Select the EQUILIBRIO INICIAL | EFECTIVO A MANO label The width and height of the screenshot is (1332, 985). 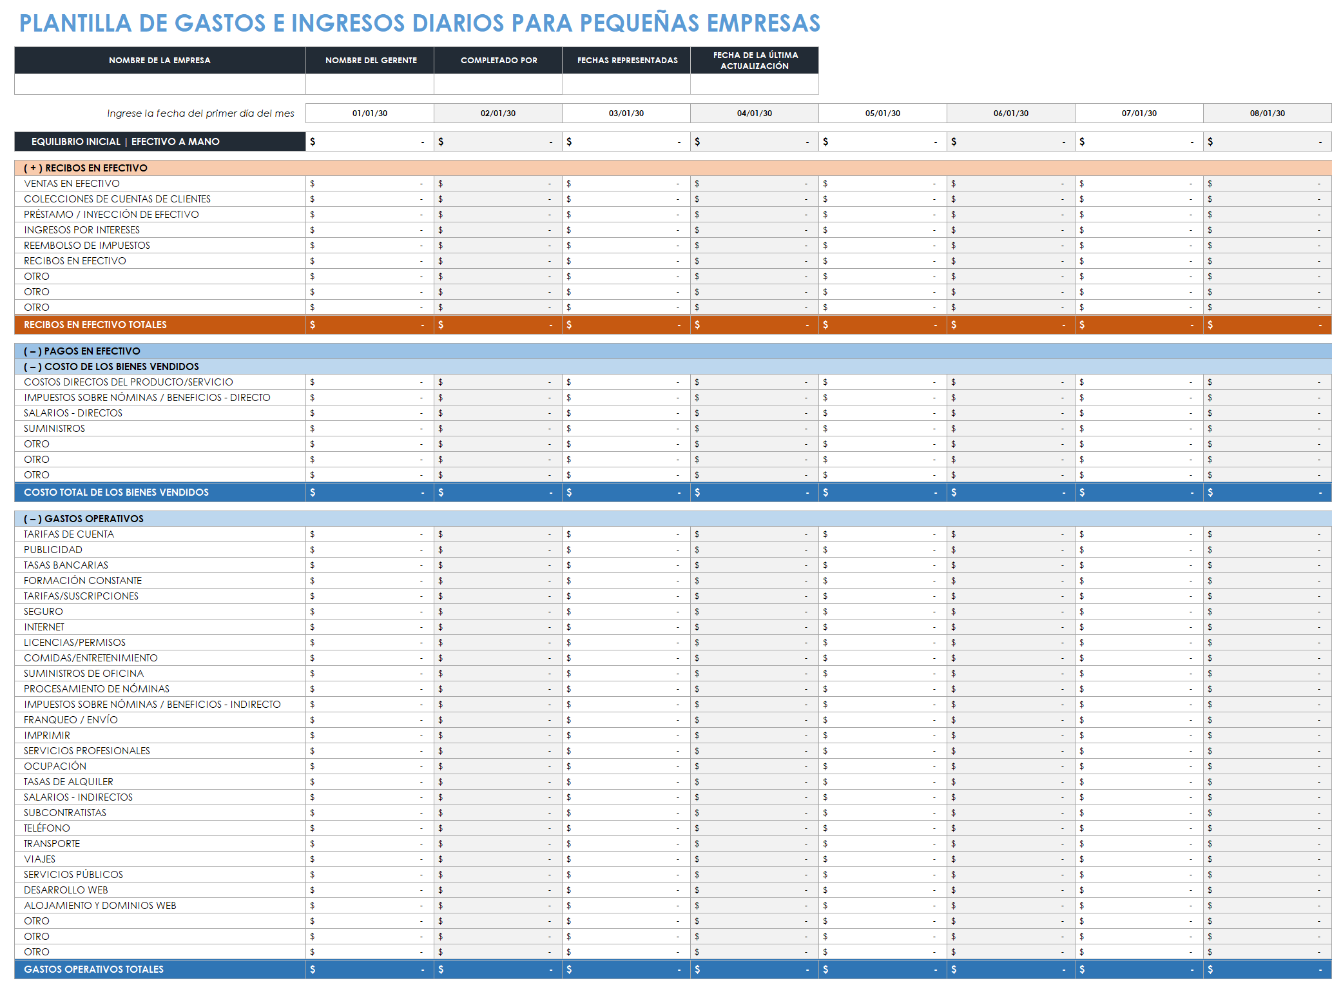160,141
